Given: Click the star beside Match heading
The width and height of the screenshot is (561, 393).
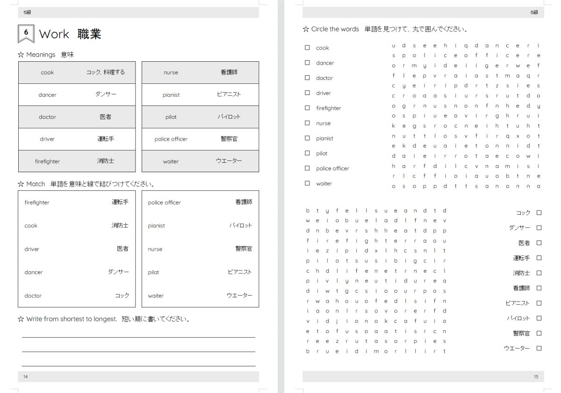Looking at the screenshot, I should pos(21,184).
